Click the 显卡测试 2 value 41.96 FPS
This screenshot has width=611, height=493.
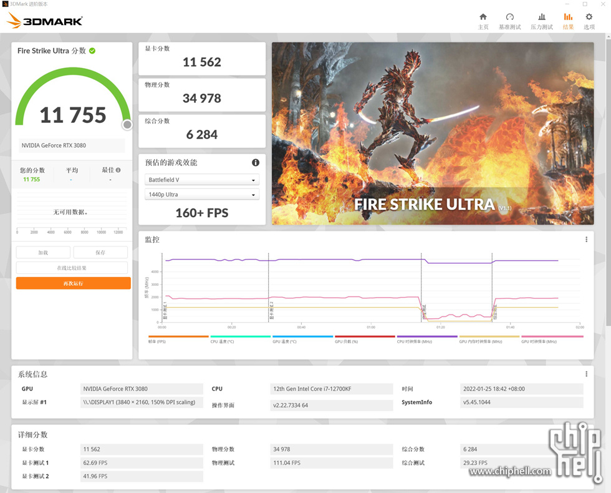click(x=142, y=476)
